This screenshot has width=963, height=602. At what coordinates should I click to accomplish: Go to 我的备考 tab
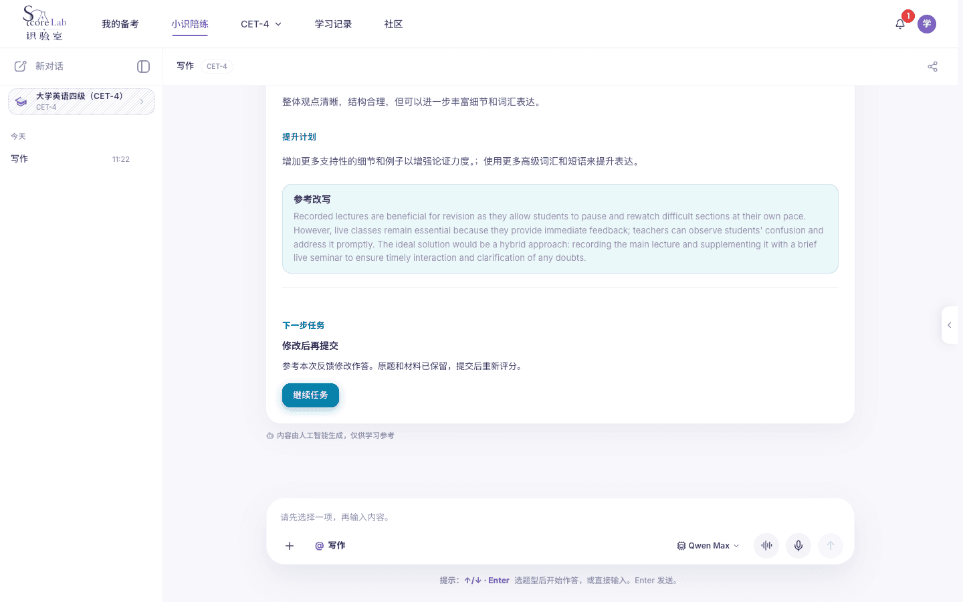pos(120,24)
